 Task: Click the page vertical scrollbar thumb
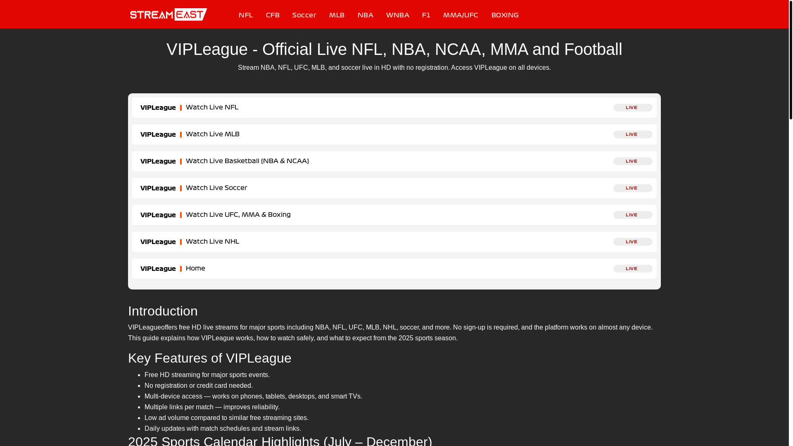pos(791,60)
